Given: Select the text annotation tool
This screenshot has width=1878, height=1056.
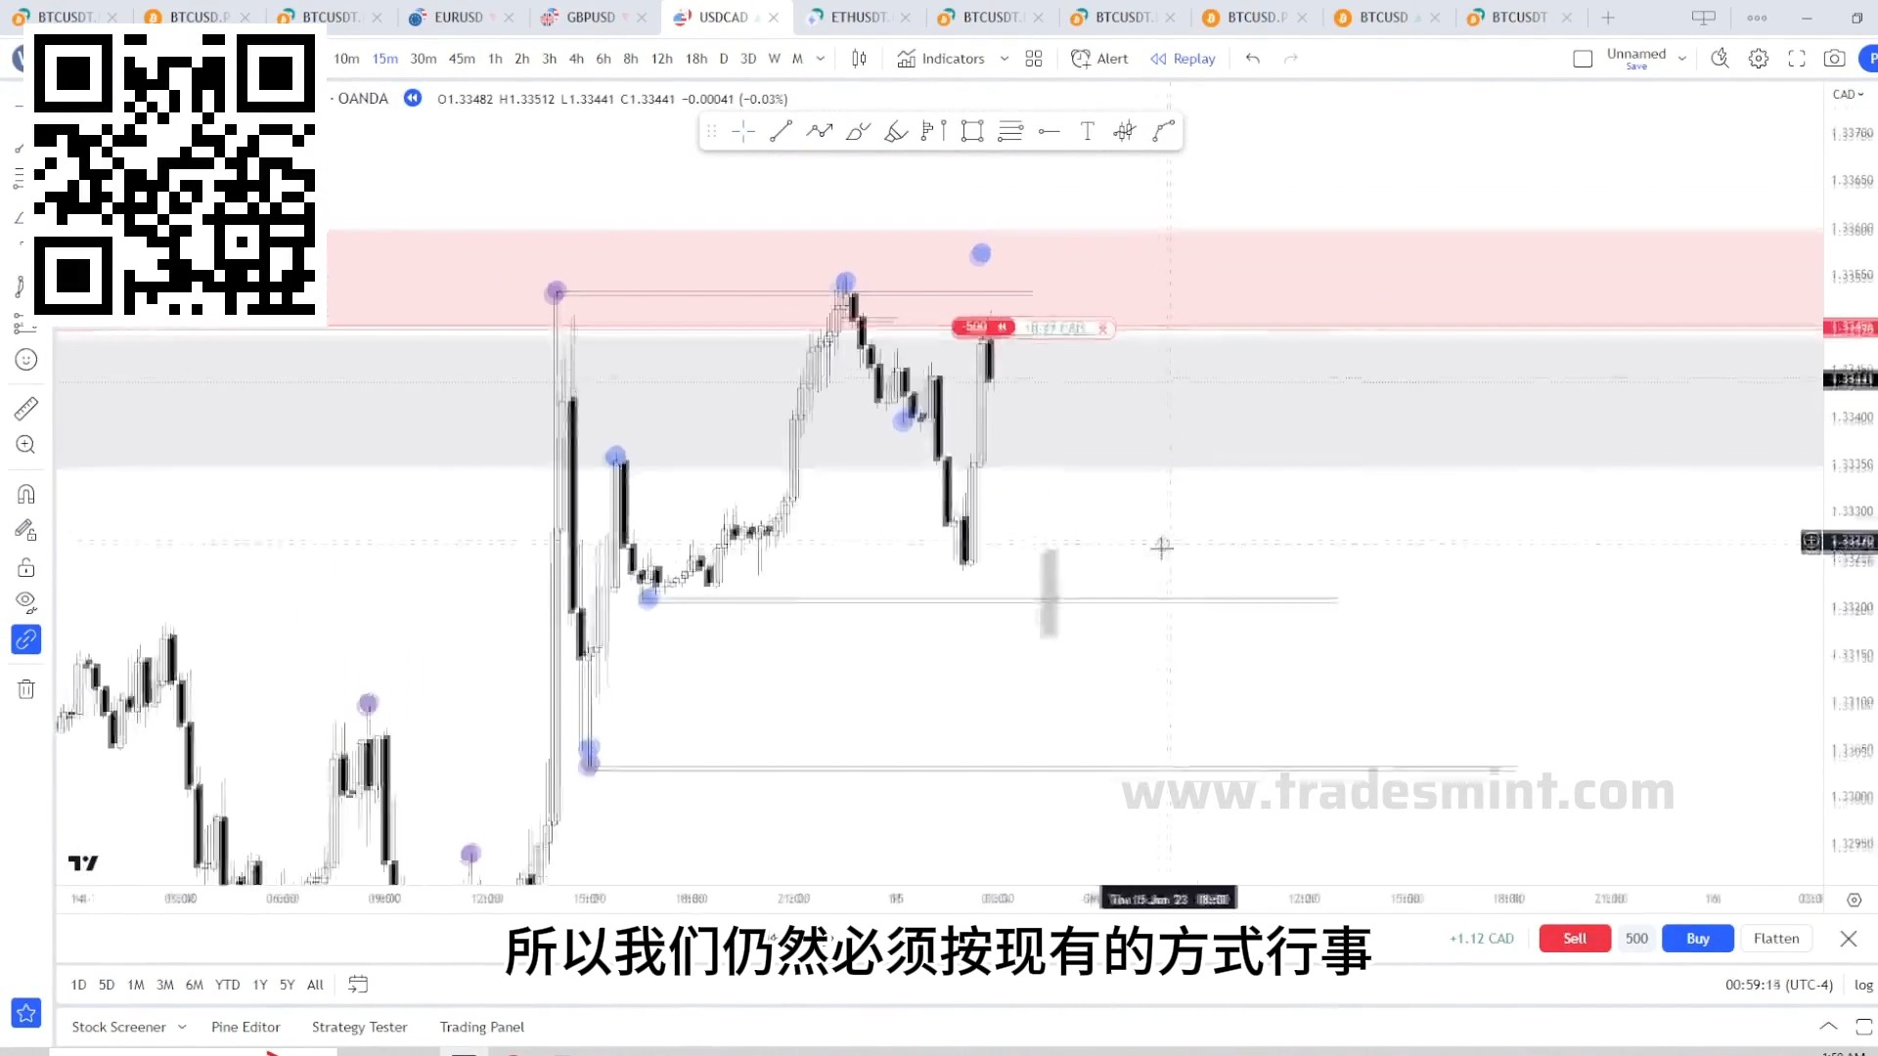Looking at the screenshot, I should [1088, 130].
